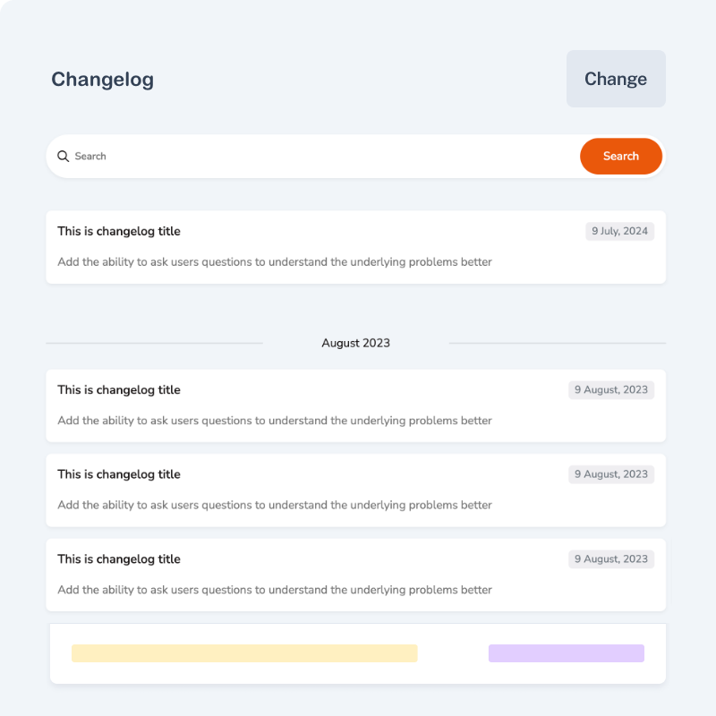Viewport: 716px width, 716px height.
Task: Click the third August entry's description text
Action: pos(275,590)
